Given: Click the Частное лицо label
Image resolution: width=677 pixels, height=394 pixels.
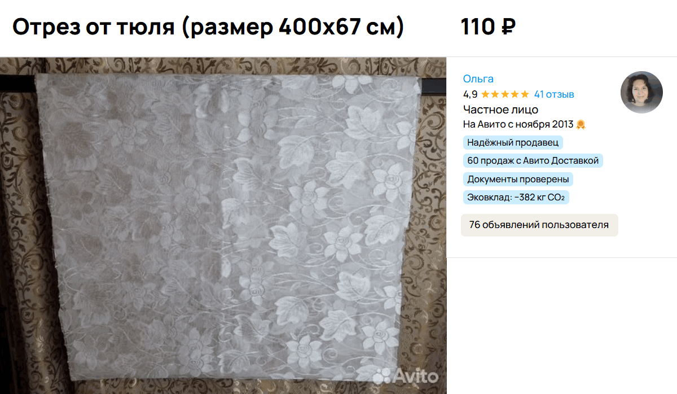Looking at the screenshot, I should 501,110.
